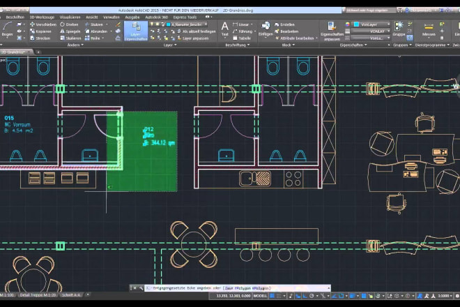Click Als aktuell festlegen layer button
The image size is (460, 307).
197,31
